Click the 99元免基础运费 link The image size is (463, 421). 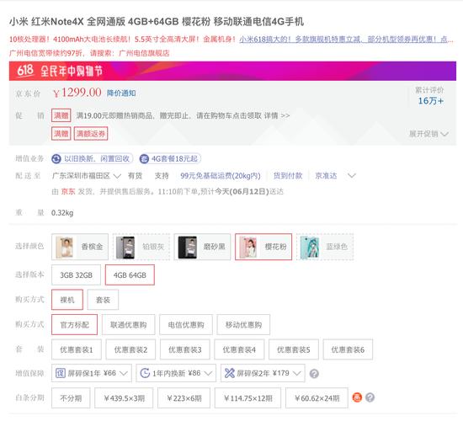pyautogui.click(x=221, y=176)
